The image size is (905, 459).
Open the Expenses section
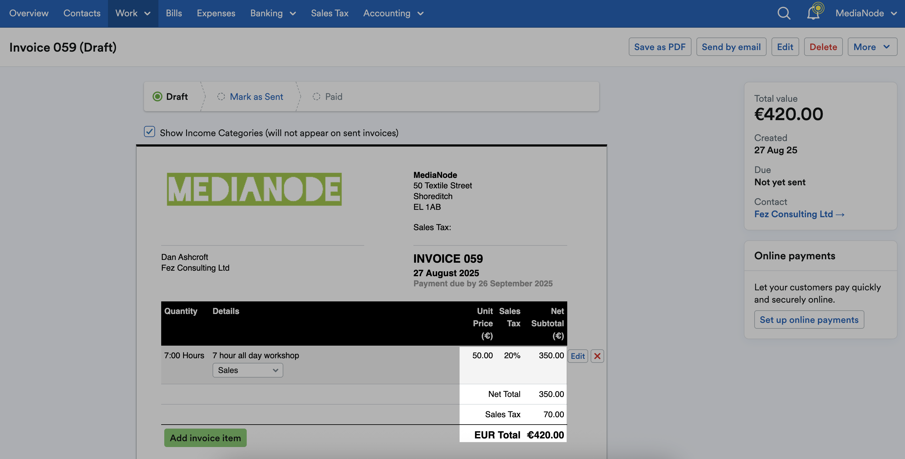click(216, 13)
